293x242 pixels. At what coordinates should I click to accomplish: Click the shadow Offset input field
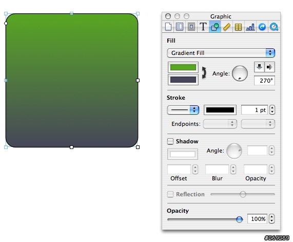179,169
